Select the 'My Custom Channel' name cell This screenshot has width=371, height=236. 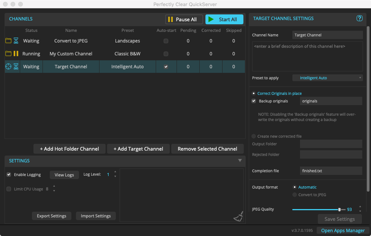[71, 53]
